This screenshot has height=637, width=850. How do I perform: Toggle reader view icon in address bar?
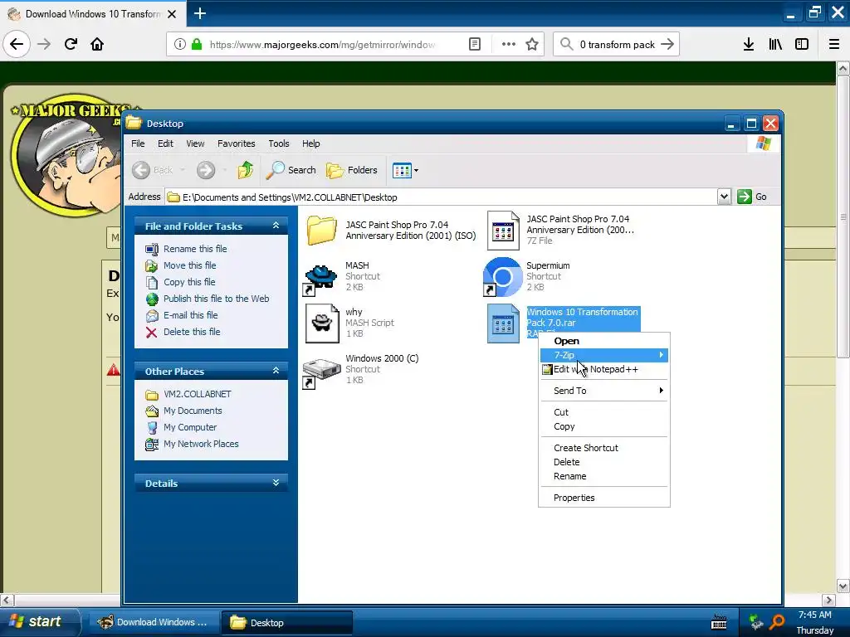coord(474,45)
